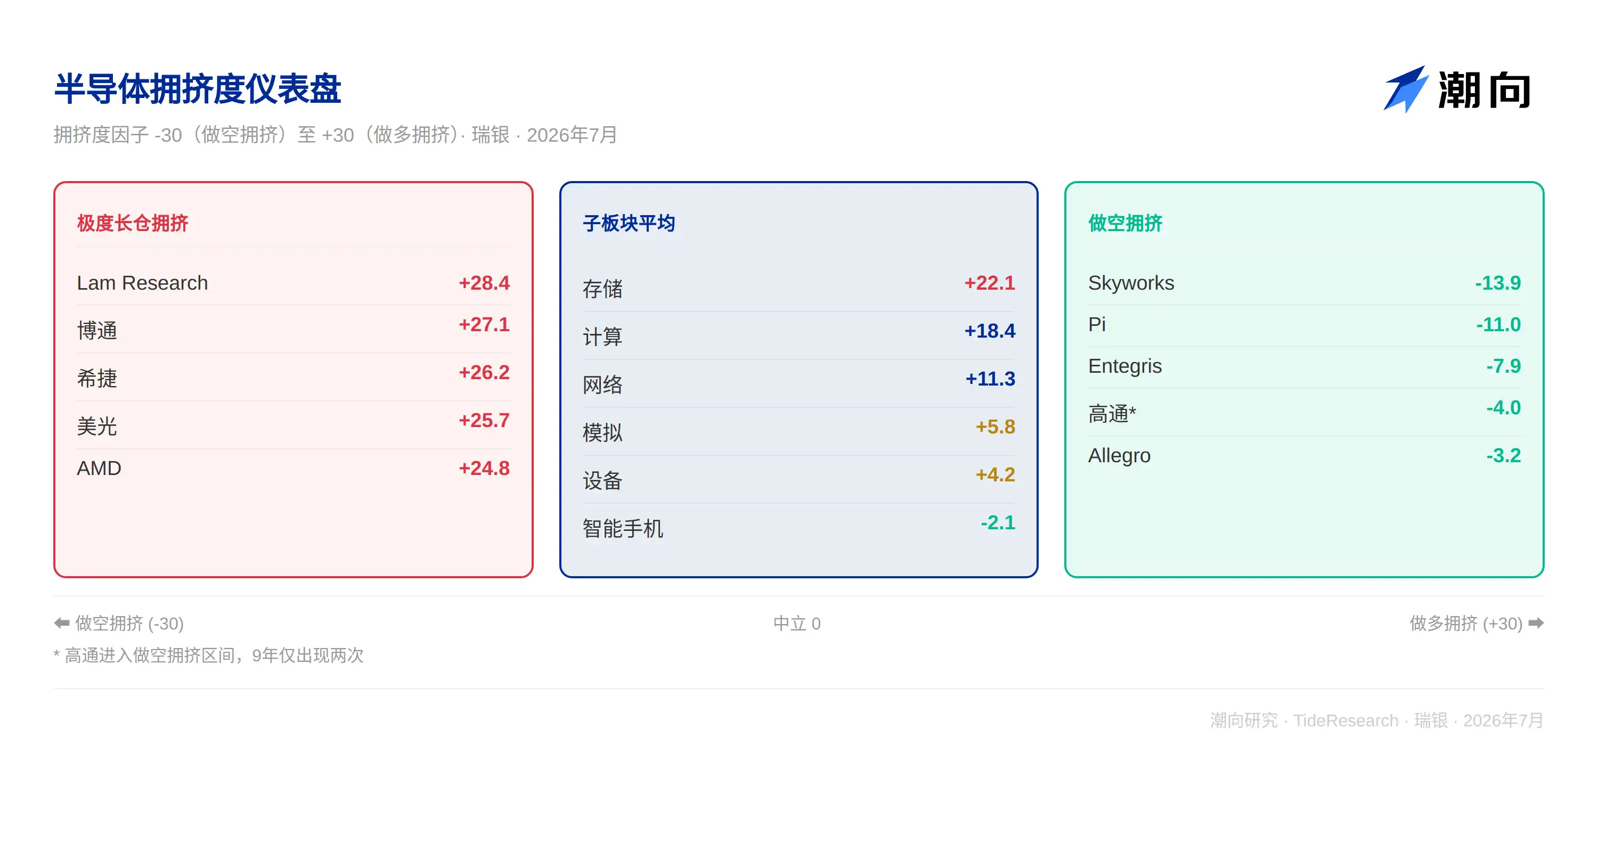
Task: Click the -13.9 value for Skyworks
Action: pos(1497,283)
